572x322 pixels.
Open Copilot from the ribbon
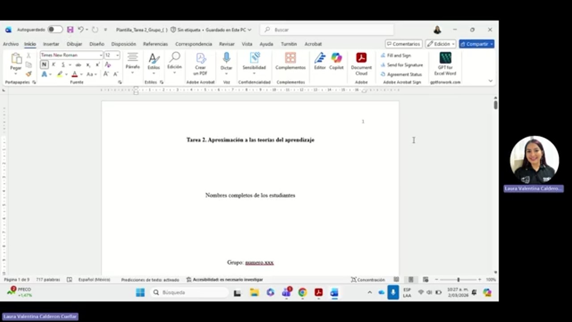coord(336,61)
